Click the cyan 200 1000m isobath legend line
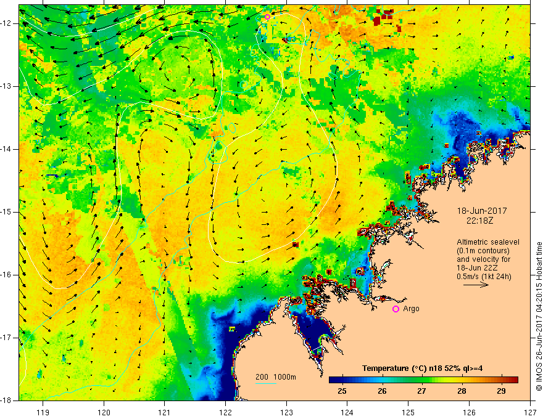The width and height of the screenshot is (543, 419). click(x=266, y=383)
